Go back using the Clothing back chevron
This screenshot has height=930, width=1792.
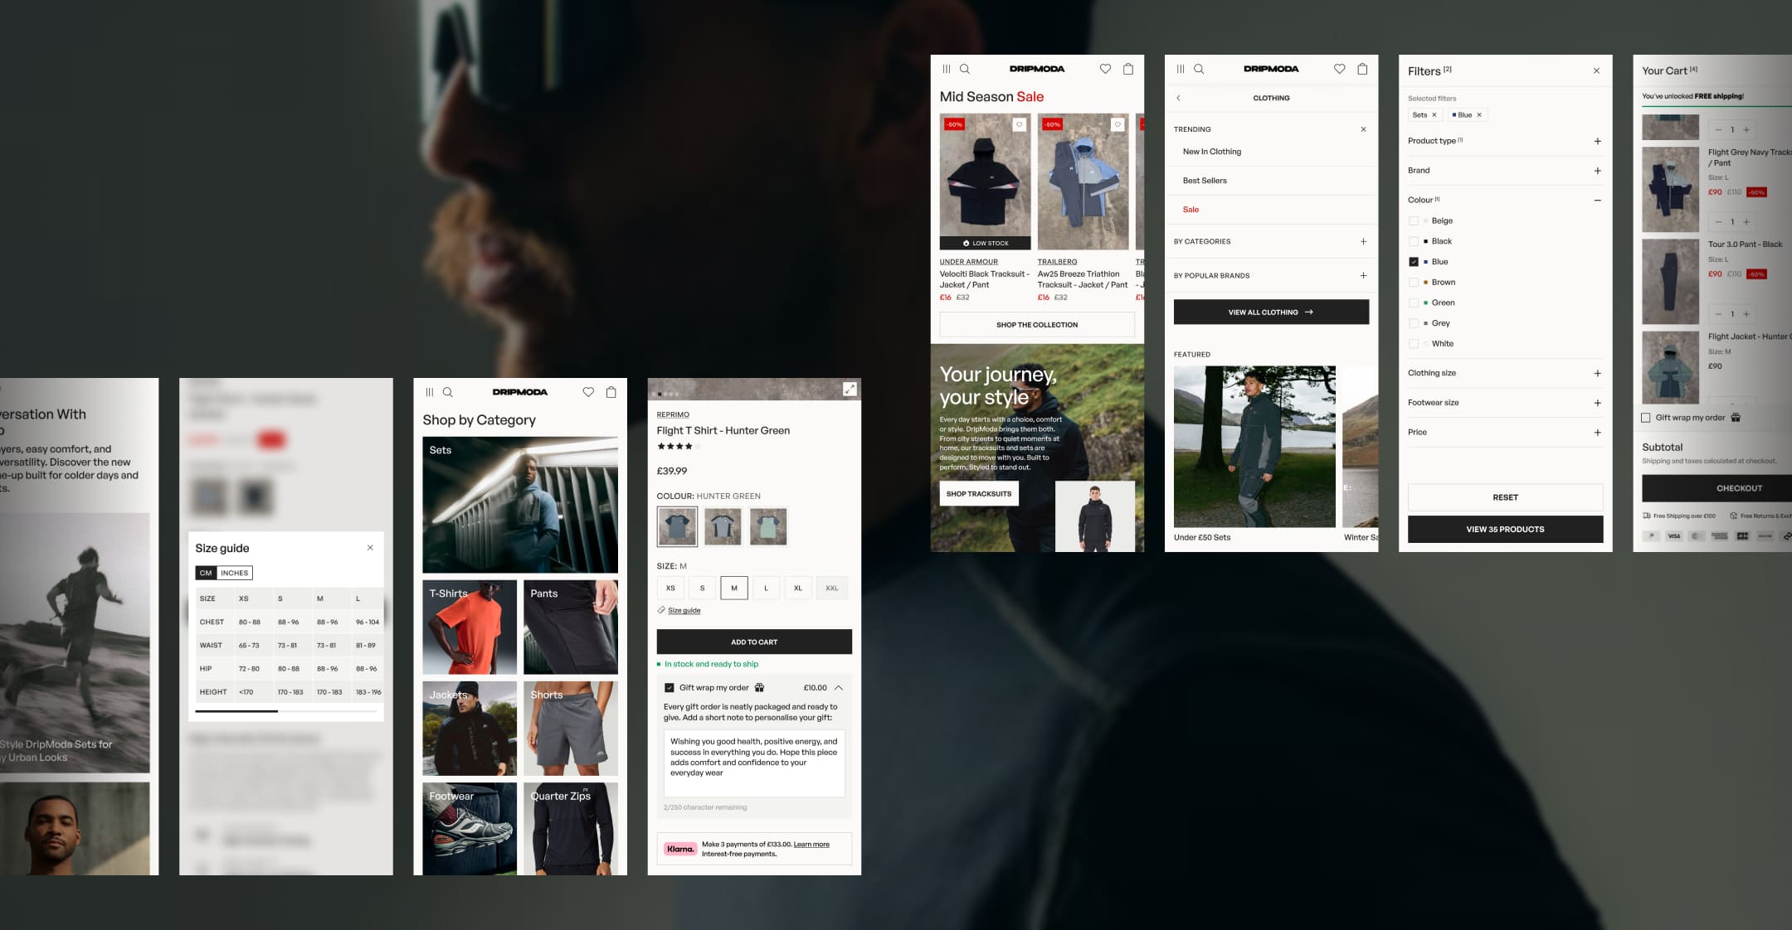1178,98
